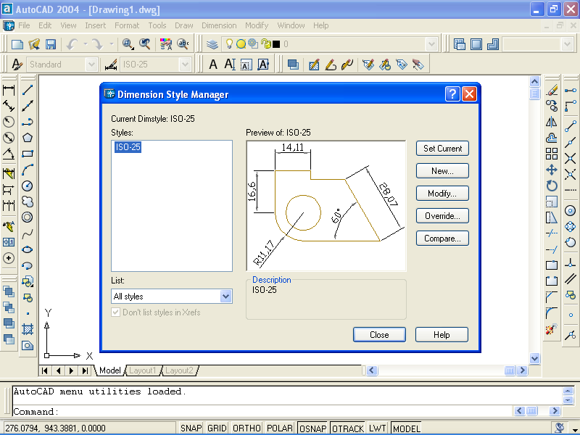Select the Line draw tool
This screenshot has width=580, height=435.
click(28, 90)
